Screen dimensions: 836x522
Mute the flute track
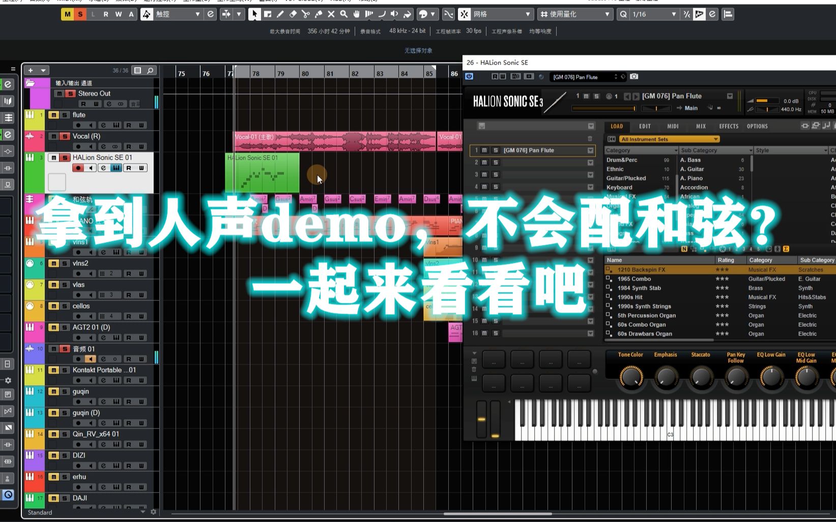54,115
